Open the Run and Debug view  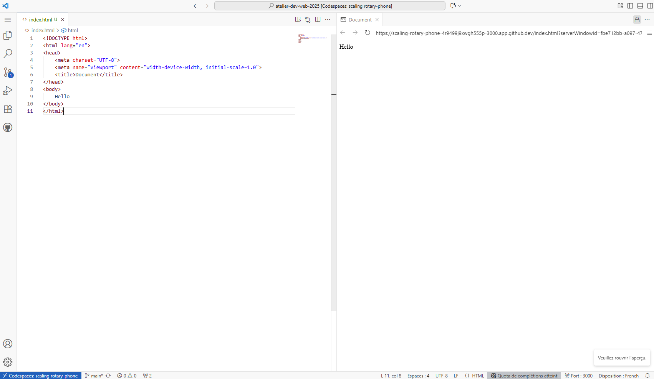[8, 91]
